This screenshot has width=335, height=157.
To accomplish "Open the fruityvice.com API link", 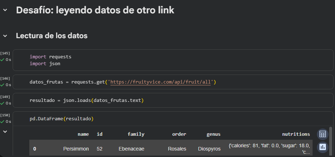I will (161, 82).
